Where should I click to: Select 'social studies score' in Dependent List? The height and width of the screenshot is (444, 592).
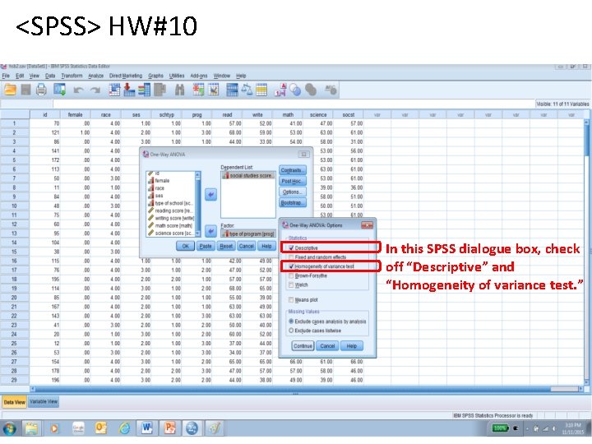click(247, 176)
